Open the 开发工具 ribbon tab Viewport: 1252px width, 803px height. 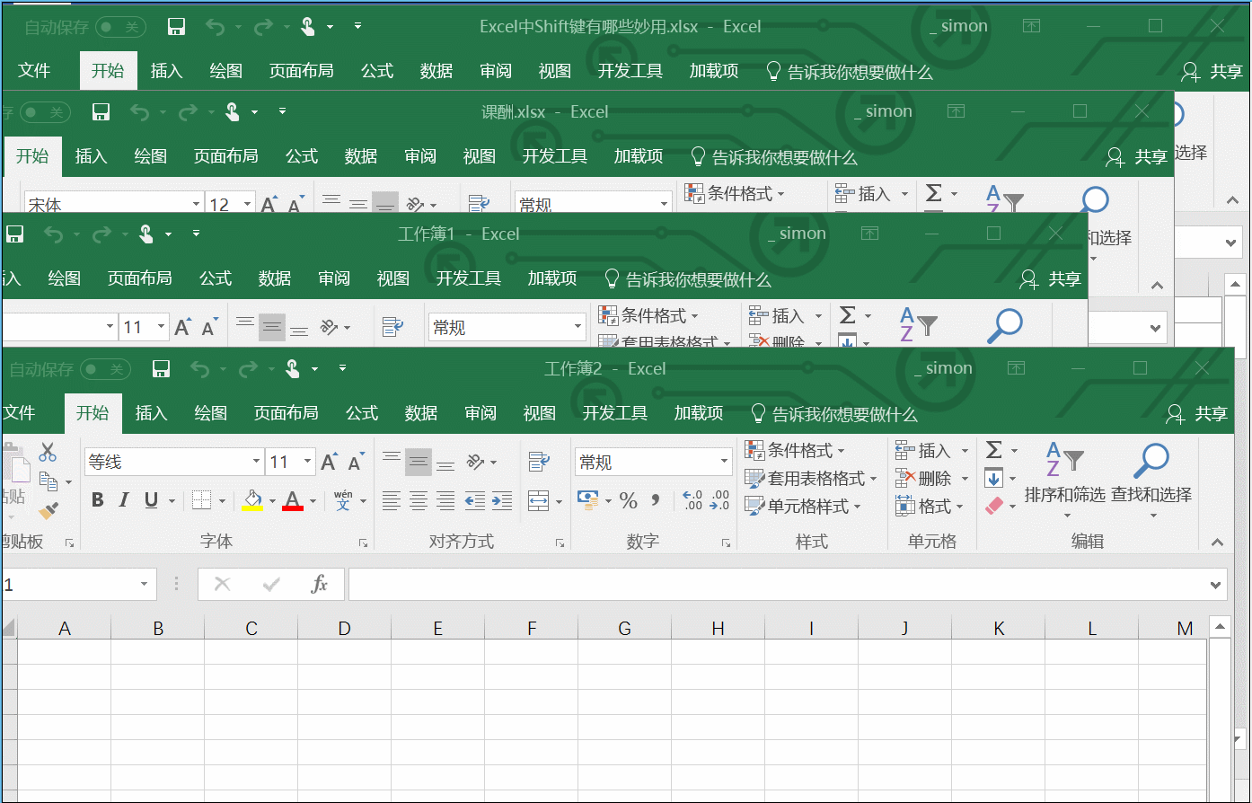615,413
